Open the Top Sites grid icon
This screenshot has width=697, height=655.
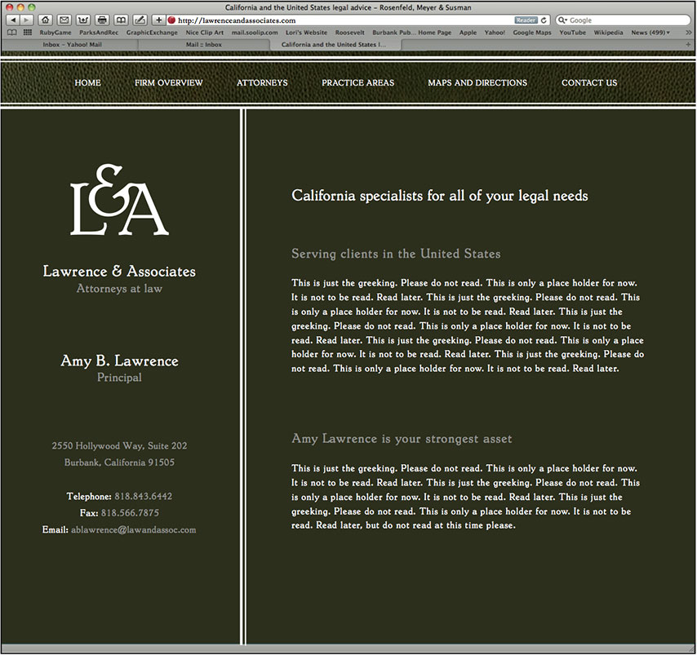click(27, 33)
